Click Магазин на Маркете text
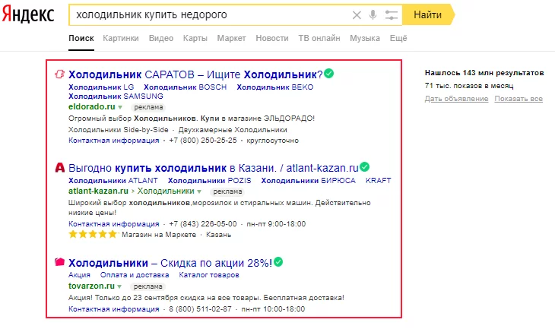The height and width of the screenshot is (329, 555). [159, 235]
